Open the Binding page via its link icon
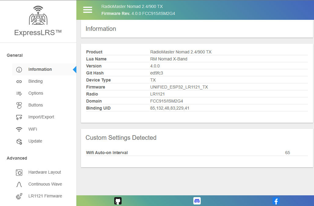This screenshot has width=314, height=206. pyautogui.click(x=19, y=81)
